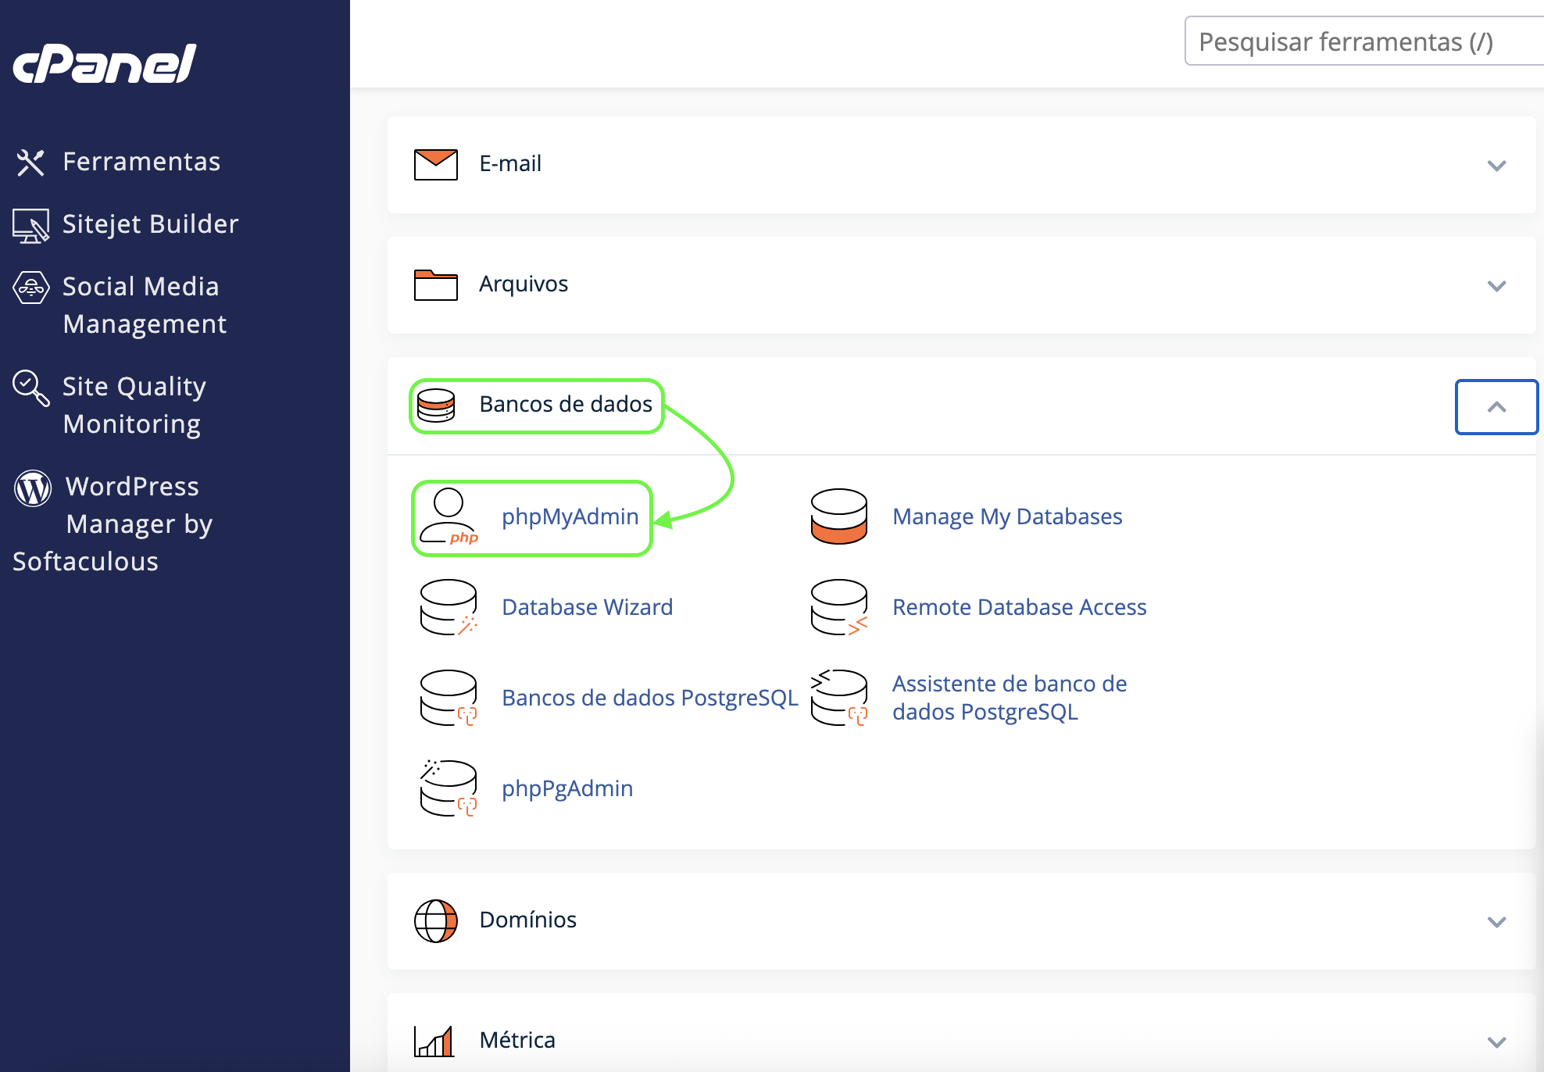The height and width of the screenshot is (1072, 1544).
Task: Click the Manage My Databases icon
Action: [839, 516]
